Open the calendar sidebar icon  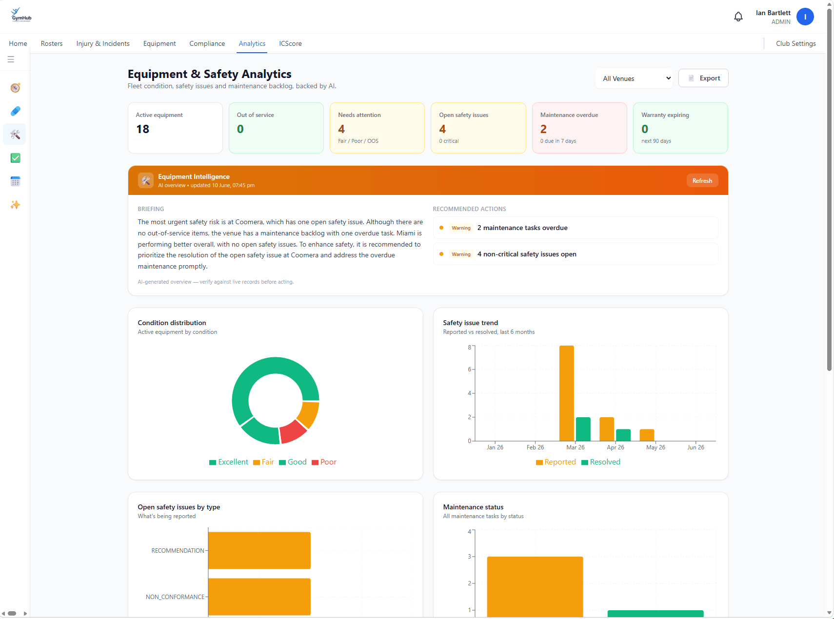[x=15, y=181]
